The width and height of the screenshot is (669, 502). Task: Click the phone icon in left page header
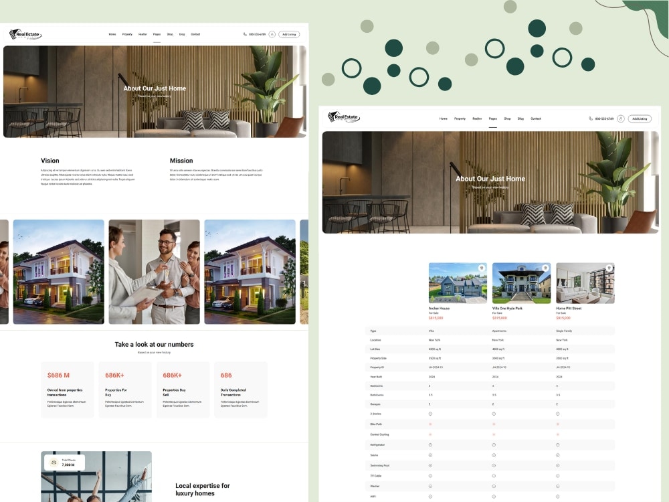(245, 34)
